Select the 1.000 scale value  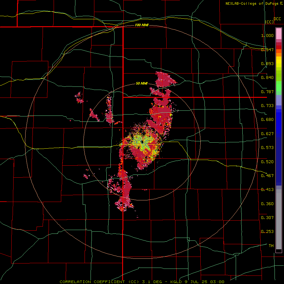click(x=267, y=35)
